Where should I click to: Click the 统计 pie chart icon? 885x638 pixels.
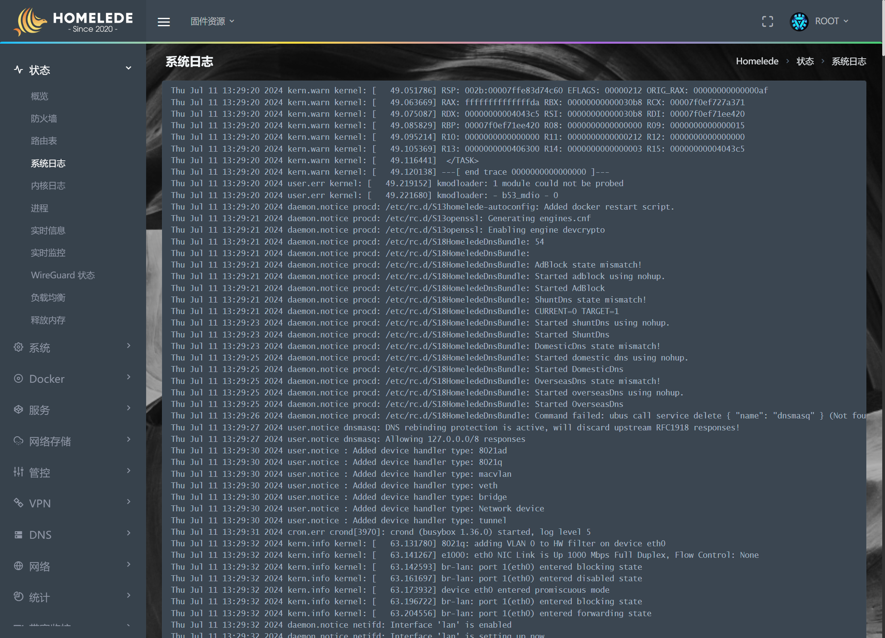[18, 597]
